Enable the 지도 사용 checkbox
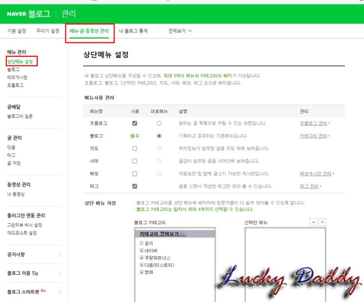This screenshot has width=364, height=302. click(135, 149)
